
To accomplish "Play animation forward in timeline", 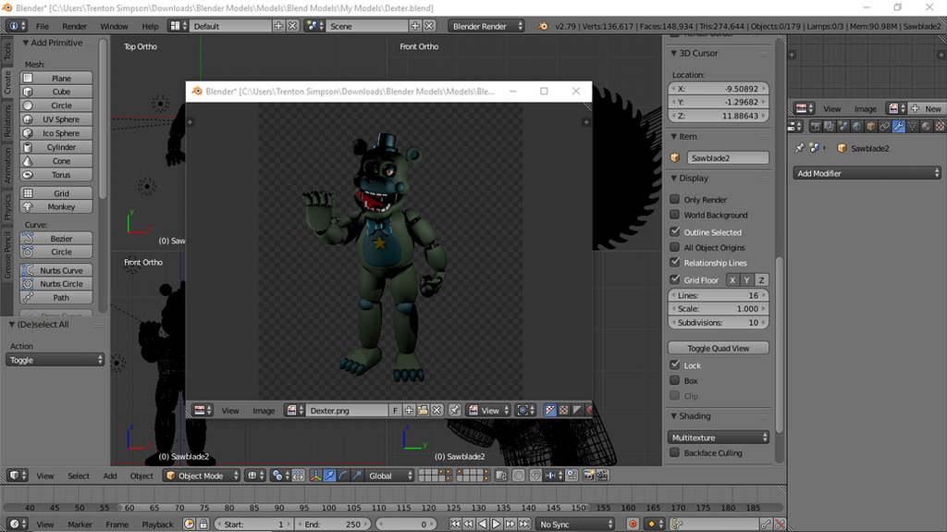I will click(496, 525).
